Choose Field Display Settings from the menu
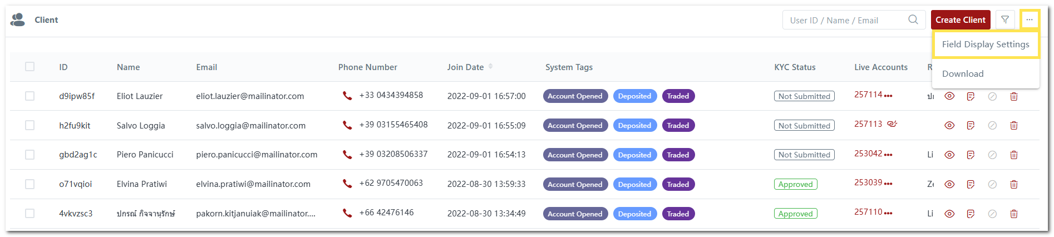 click(x=985, y=45)
